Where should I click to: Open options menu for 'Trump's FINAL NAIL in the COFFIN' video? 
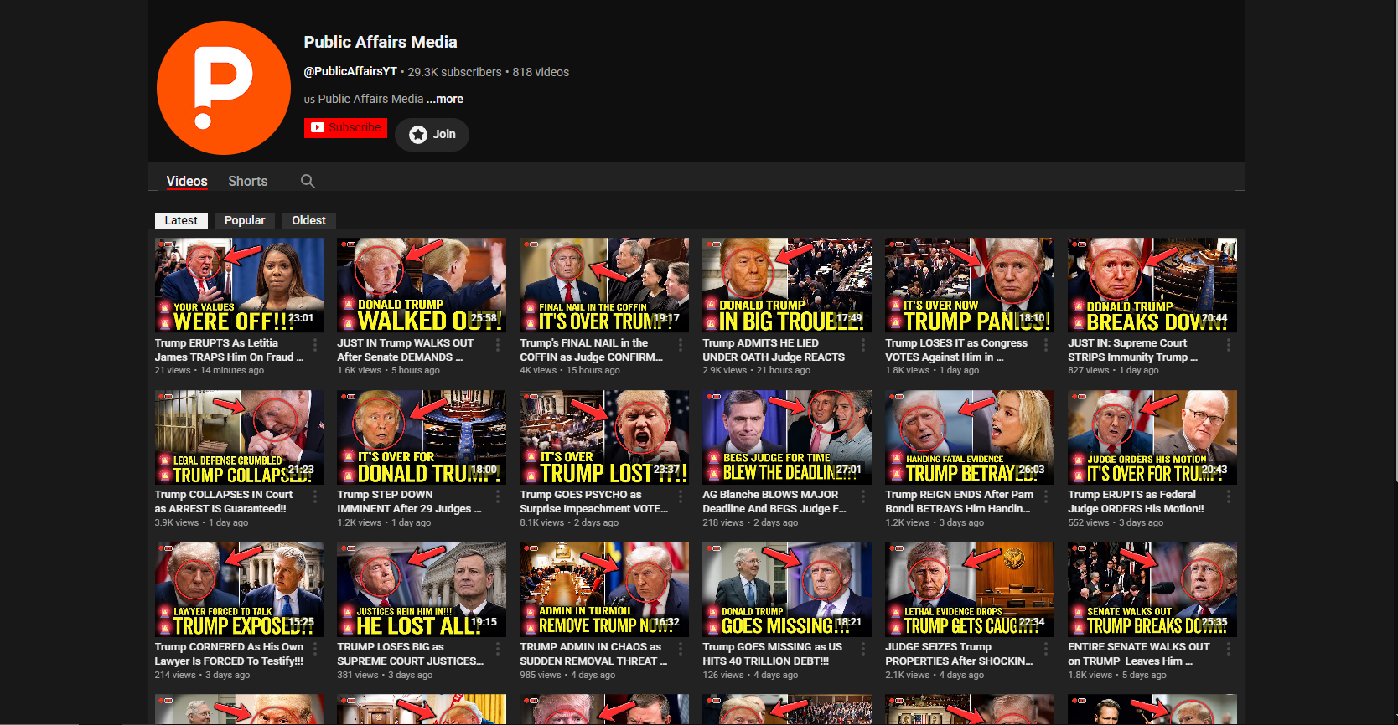(x=681, y=345)
